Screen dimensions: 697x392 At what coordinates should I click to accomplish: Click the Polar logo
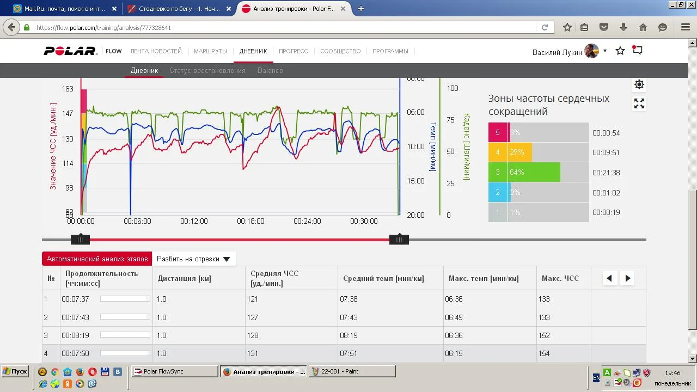(x=70, y=51)
